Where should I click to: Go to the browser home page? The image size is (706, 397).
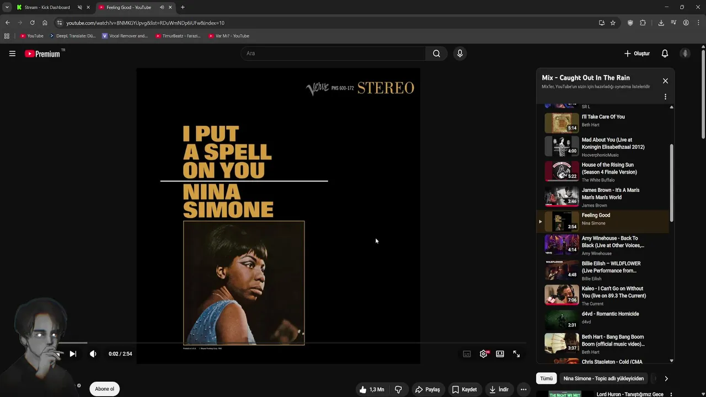point(45,23)
